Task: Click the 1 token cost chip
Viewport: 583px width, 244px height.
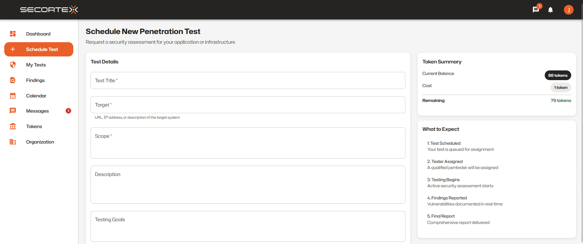Action: click(x=560, y=87)
